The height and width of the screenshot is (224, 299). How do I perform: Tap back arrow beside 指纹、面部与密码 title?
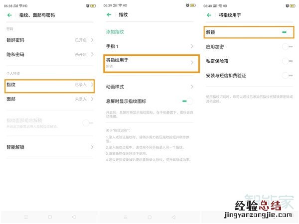tap(9, 15)
